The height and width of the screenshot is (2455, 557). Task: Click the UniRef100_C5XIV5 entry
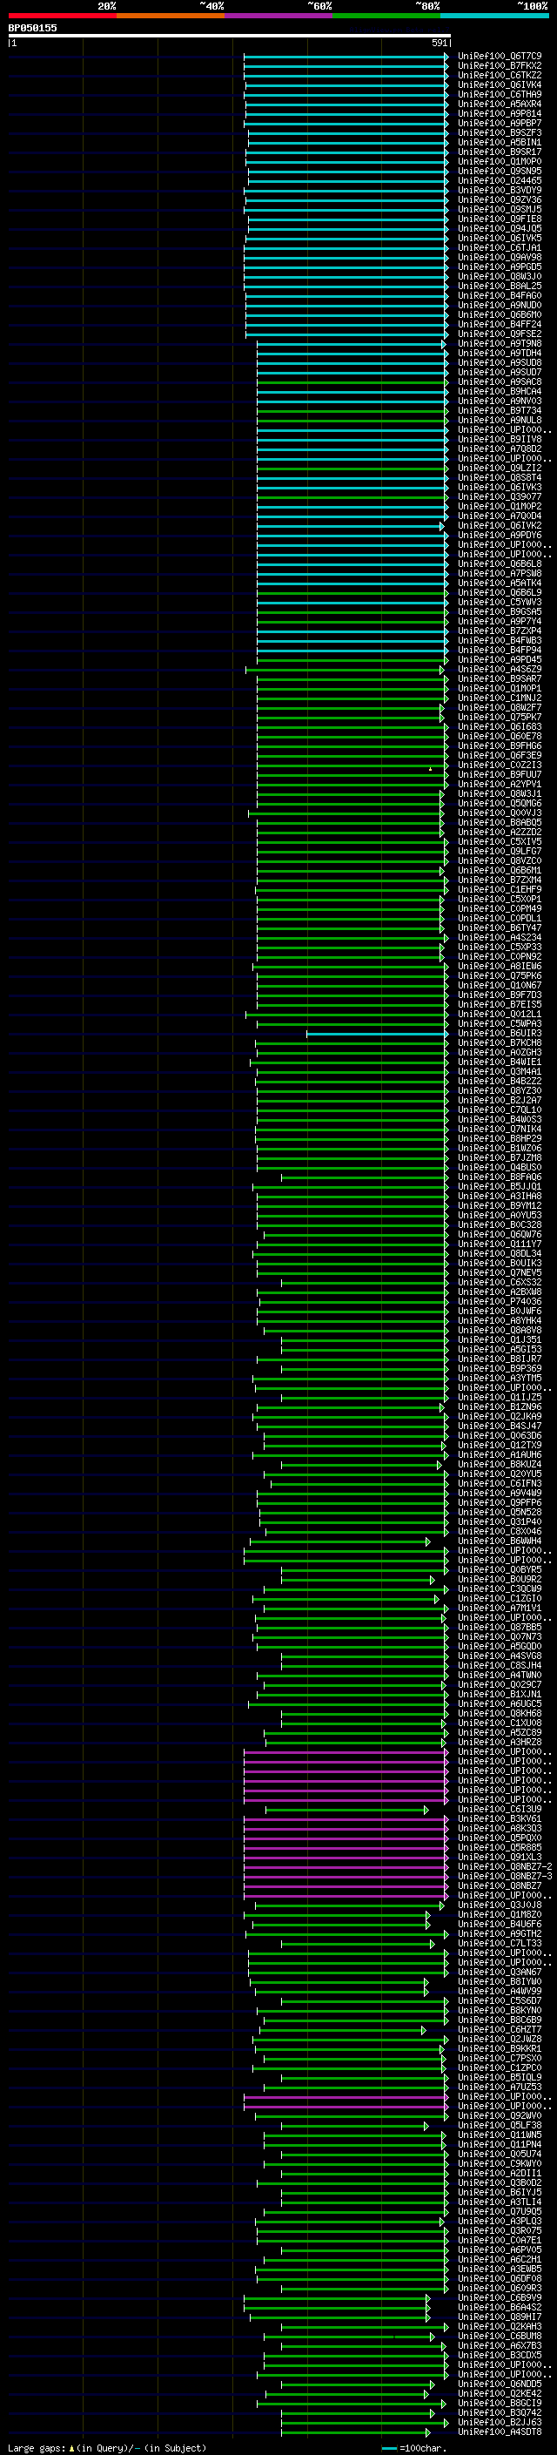(500, 841)
